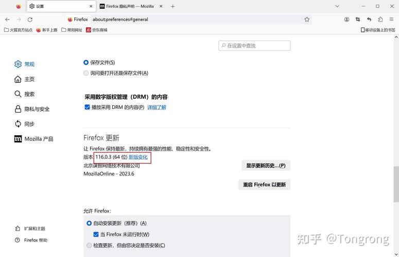Open 火狐官方站点 bookmarks folder
The height and width of the screenshot is (257, 399).
click(19, 30)
